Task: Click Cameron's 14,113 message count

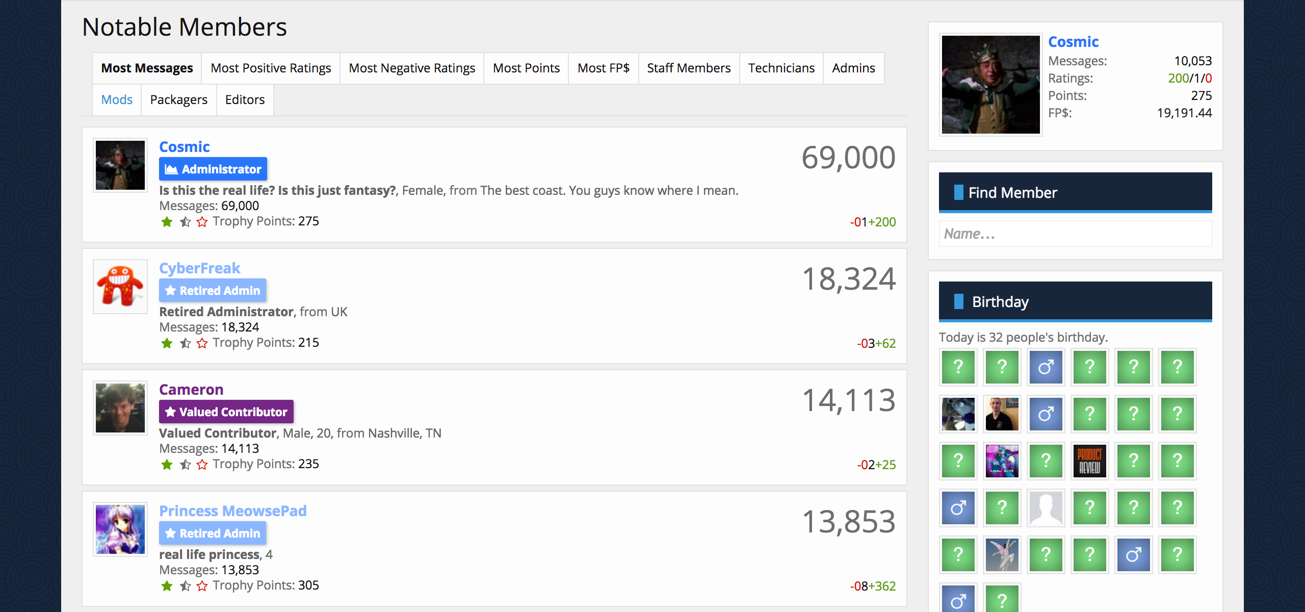Action: [x=848, y=400]
